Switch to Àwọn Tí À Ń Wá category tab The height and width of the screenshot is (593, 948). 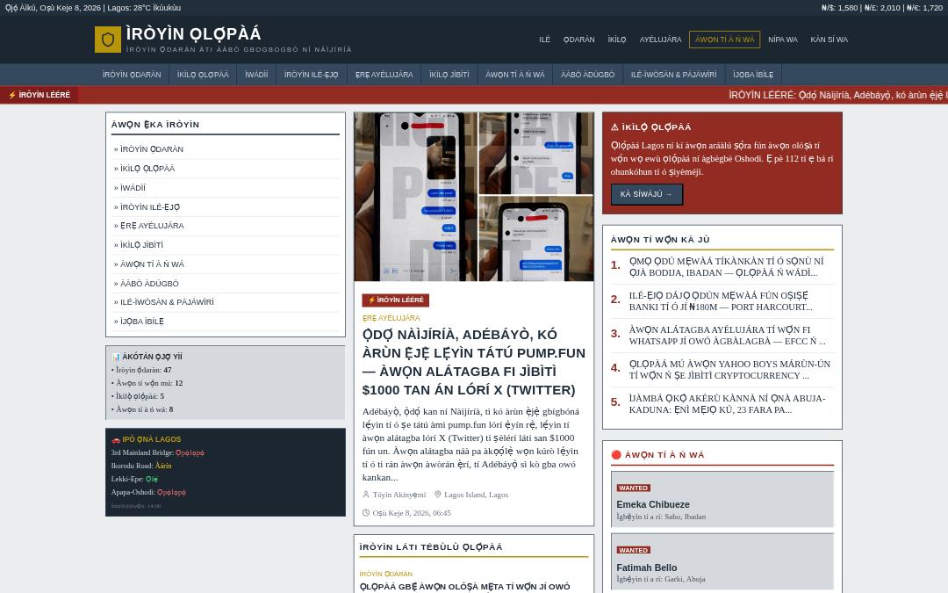(515, 75)
